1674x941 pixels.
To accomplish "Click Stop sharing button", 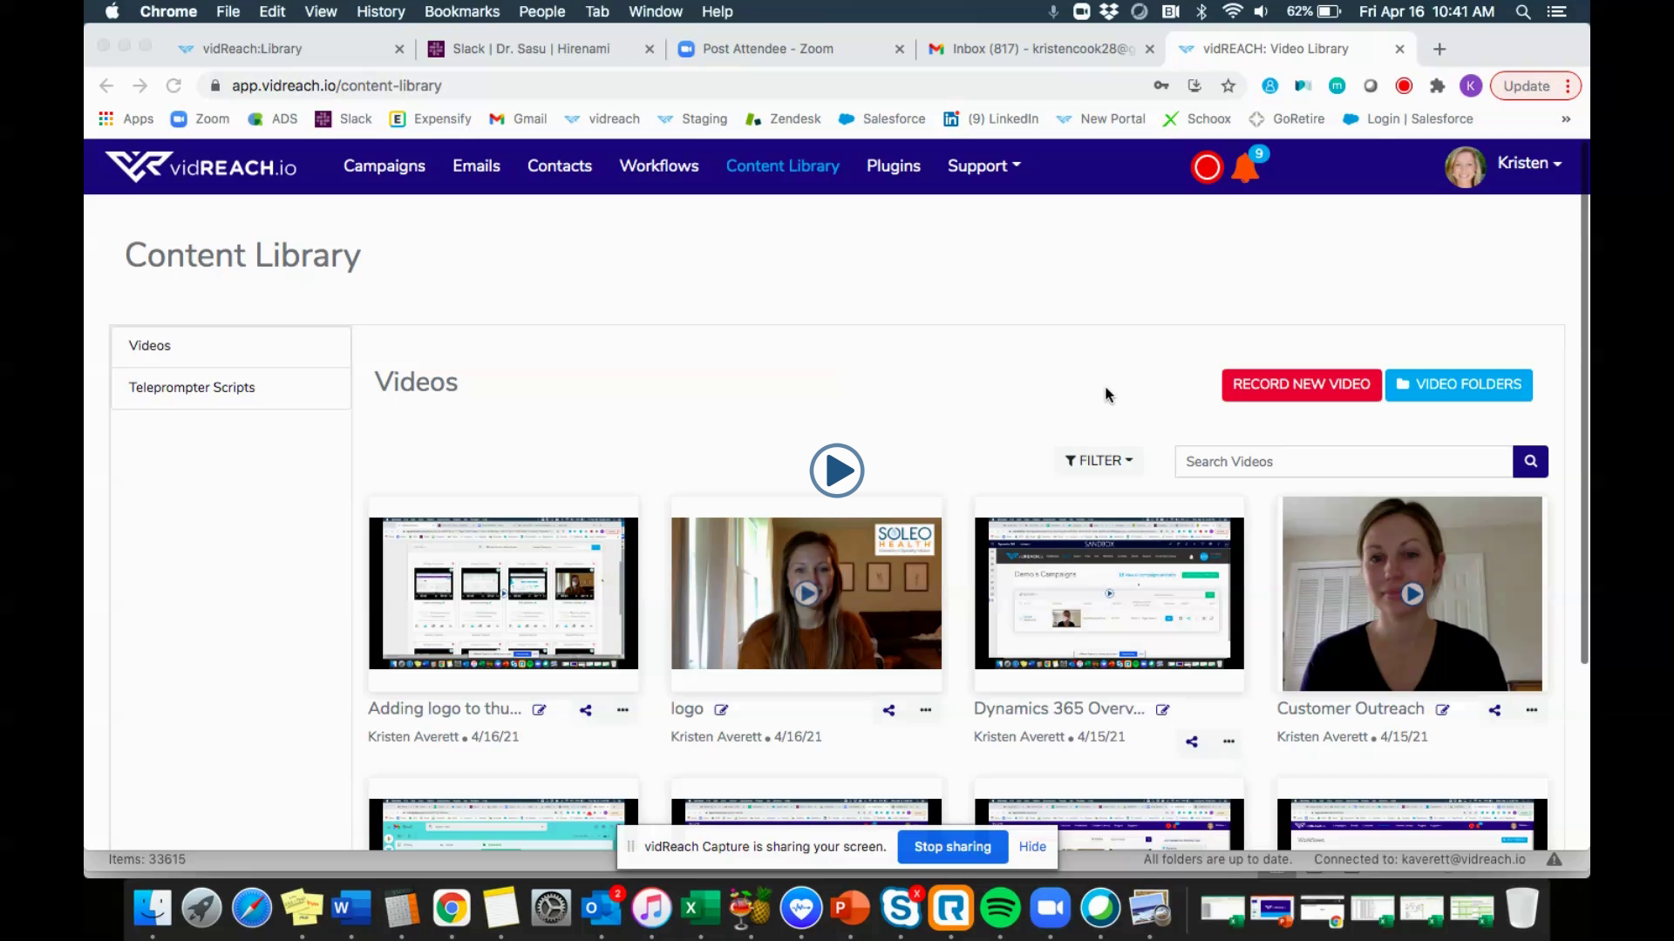I will 952,847.
